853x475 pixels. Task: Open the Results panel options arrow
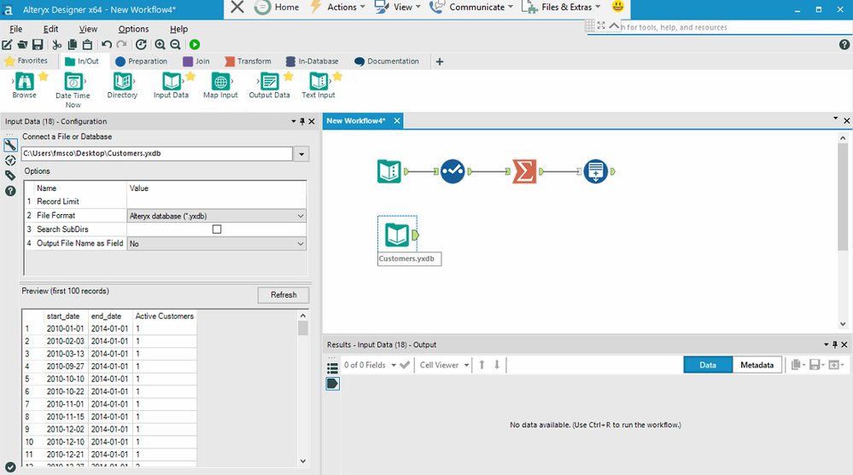(x=827, y=345)
